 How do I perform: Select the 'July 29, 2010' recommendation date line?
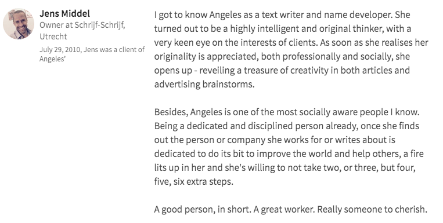tap(92, 50)
